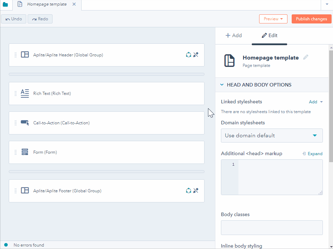Click Publish changes button
The width and height of the screenshot is (333, 249).
coord(311,19)
